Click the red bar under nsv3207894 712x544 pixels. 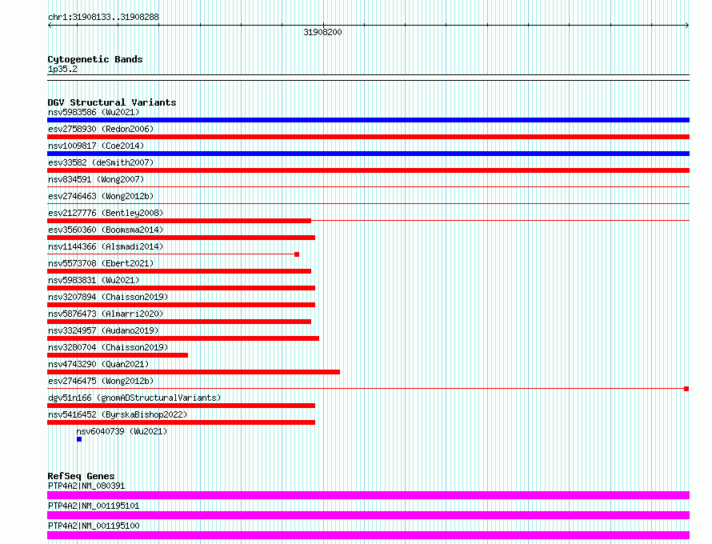point(181,305)
